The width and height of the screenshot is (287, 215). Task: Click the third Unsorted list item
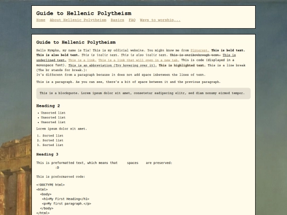tap(53, 122)
